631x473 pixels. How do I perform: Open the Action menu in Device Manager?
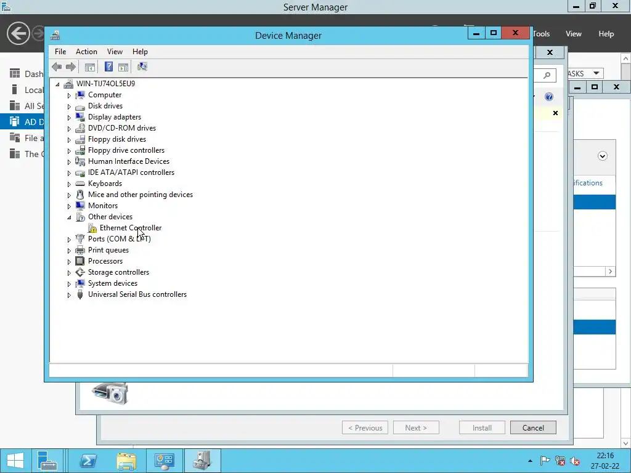86,52
